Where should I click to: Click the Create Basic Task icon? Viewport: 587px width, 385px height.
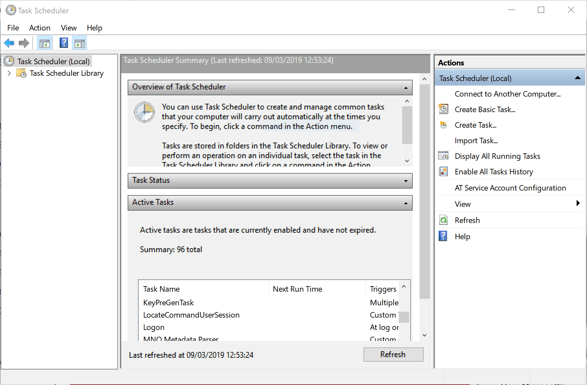[443, 109]
